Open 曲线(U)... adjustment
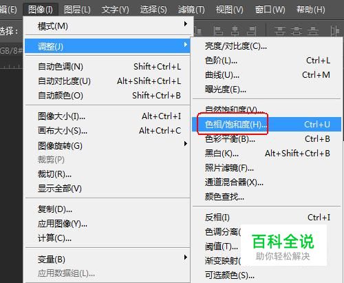 click(x=266, y=75)
